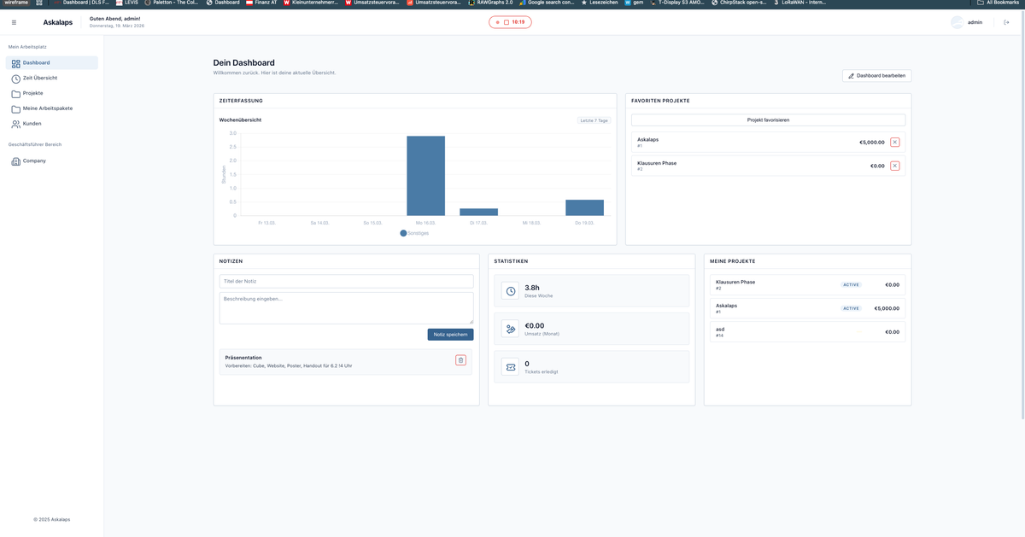
Task: Toggle the Sonstiges legend item in chart
Action: tap(414, 232)
